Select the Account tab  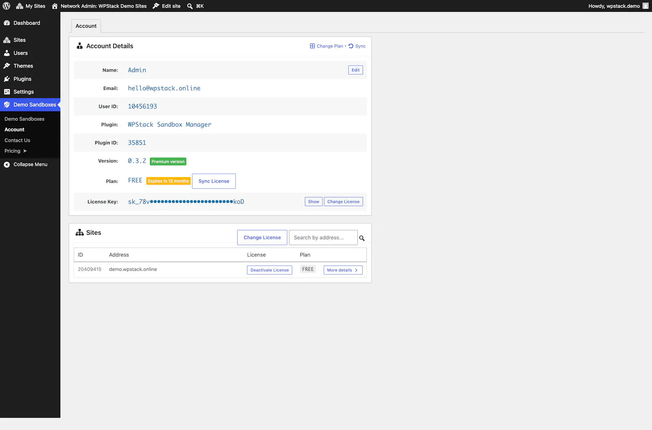[x=86, y=26]
